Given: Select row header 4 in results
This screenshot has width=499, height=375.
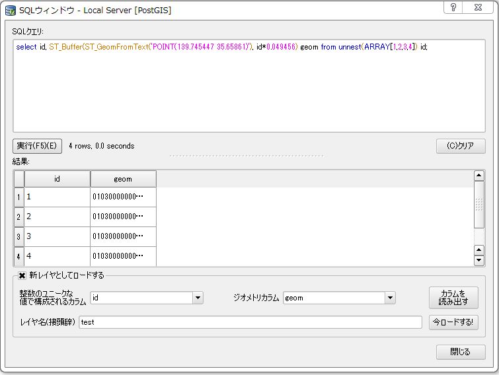Looking at the screenshot, I should (19, 256).
